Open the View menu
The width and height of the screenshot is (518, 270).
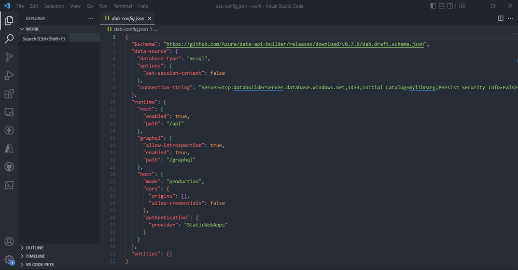point(75,6)
